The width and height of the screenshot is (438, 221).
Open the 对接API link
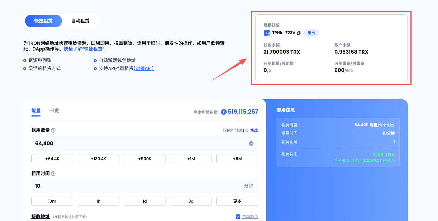[144, 69]
